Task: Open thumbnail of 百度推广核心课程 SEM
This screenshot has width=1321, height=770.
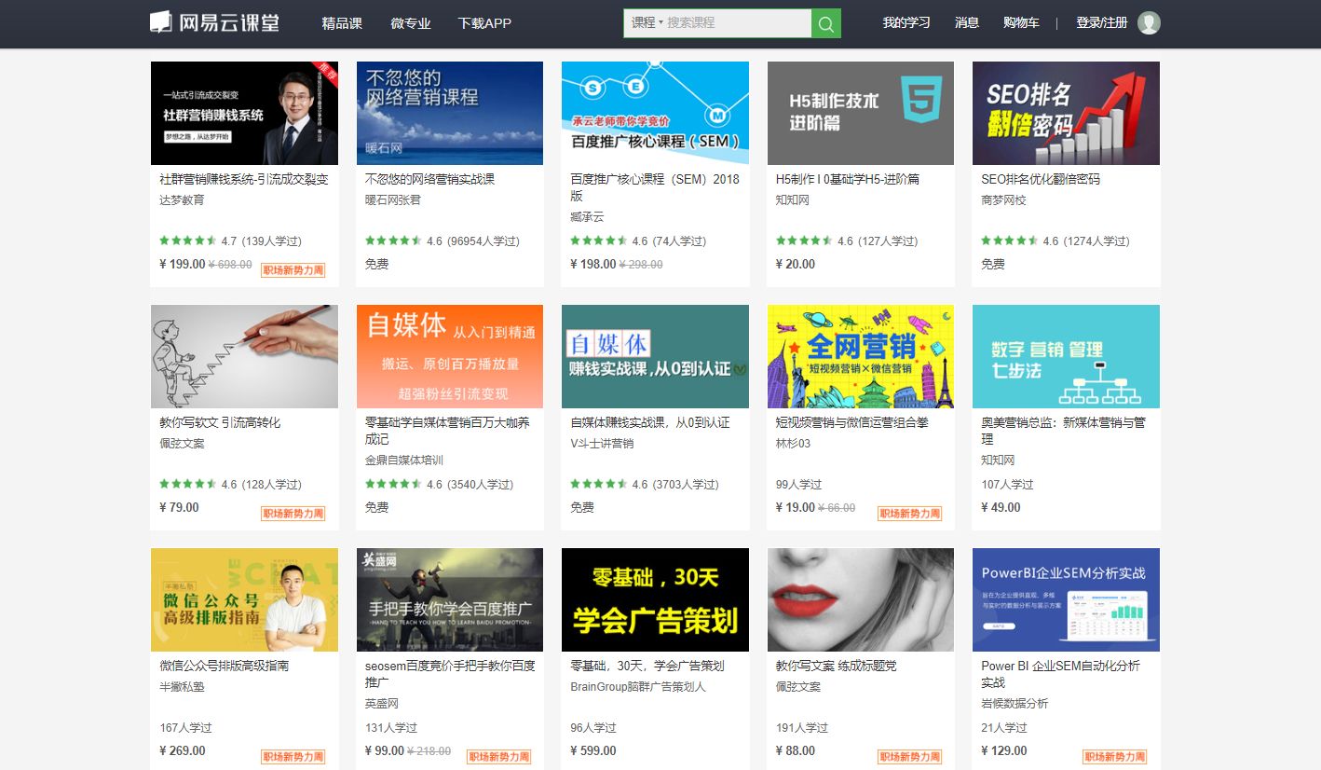Action: (x=655, y=113)
